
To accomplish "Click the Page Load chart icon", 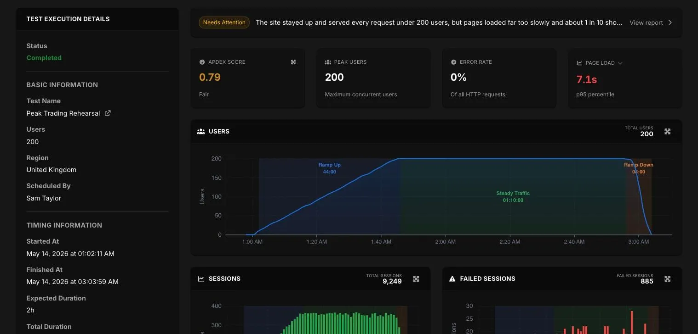I will click(579, 63).
